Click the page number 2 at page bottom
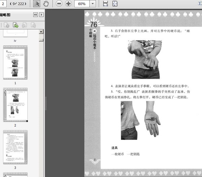 tap(95, 159)
